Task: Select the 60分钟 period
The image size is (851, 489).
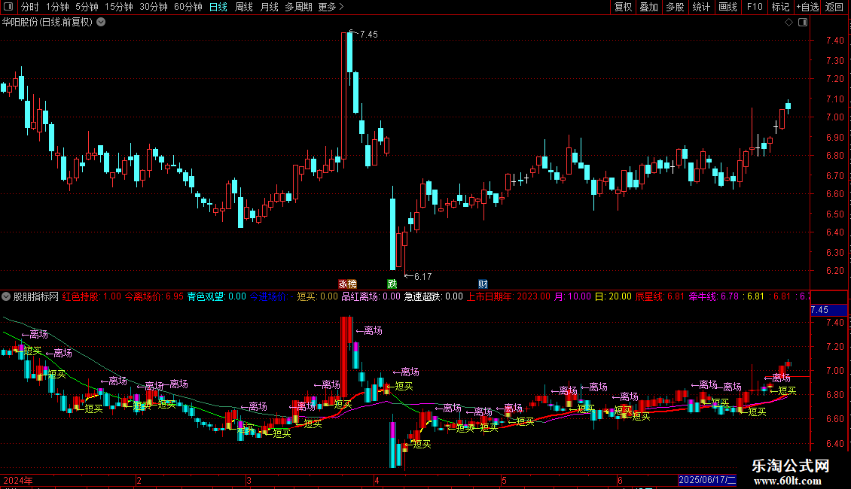Action: click(x=188, y=7)
